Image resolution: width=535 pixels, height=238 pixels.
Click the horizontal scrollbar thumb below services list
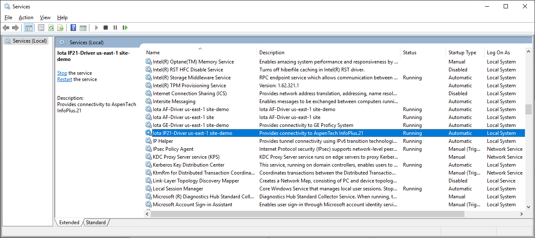tap(307, 214)
